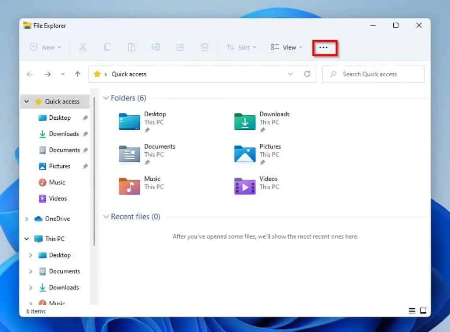Select the Cut icon on the toolbar

click(x=83, y=47)
